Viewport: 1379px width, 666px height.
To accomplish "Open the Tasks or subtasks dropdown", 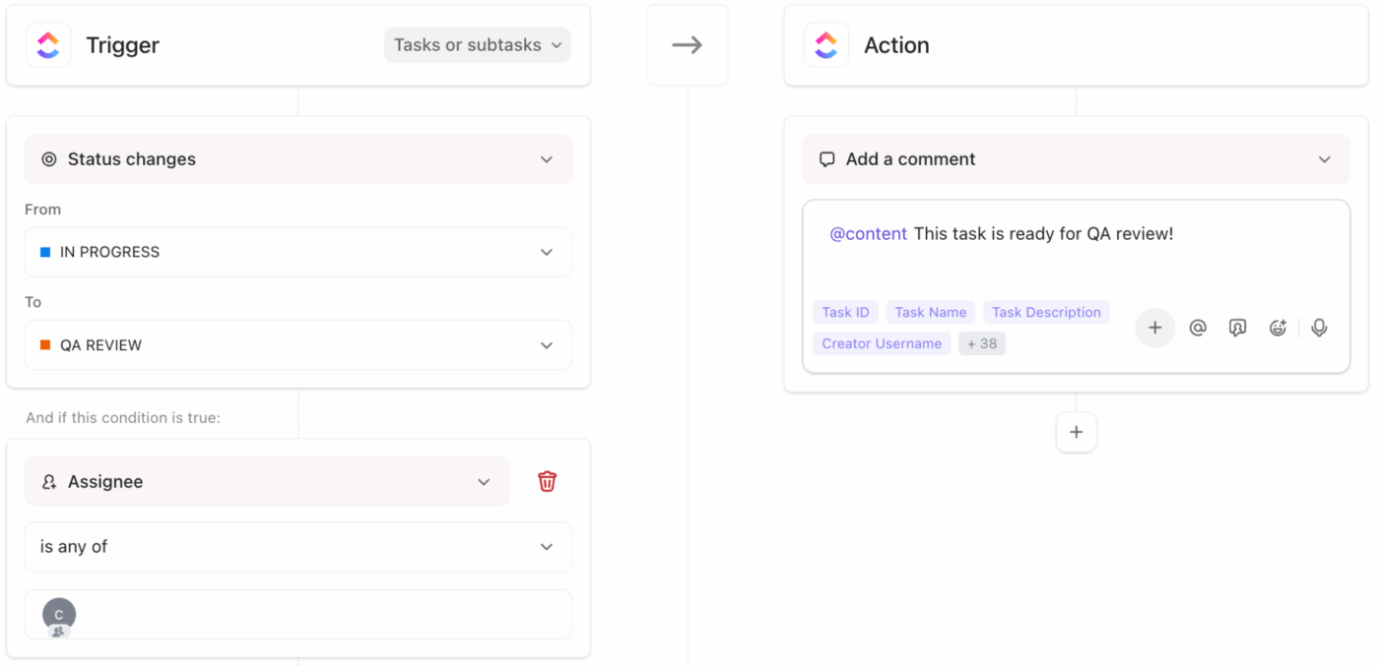I will [477, 44].
